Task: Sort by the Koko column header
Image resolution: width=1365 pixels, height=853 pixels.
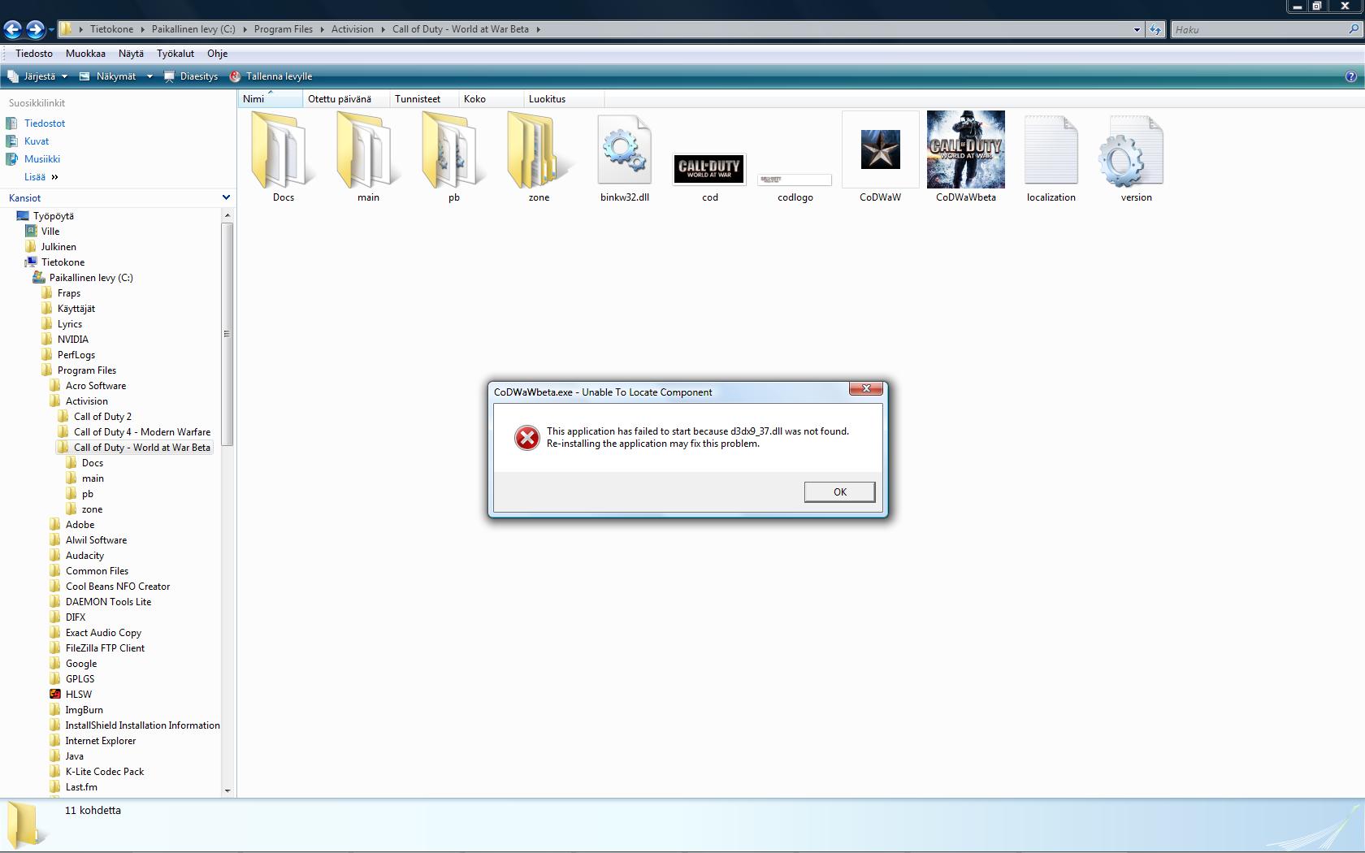Action: (x=491, y=98)
